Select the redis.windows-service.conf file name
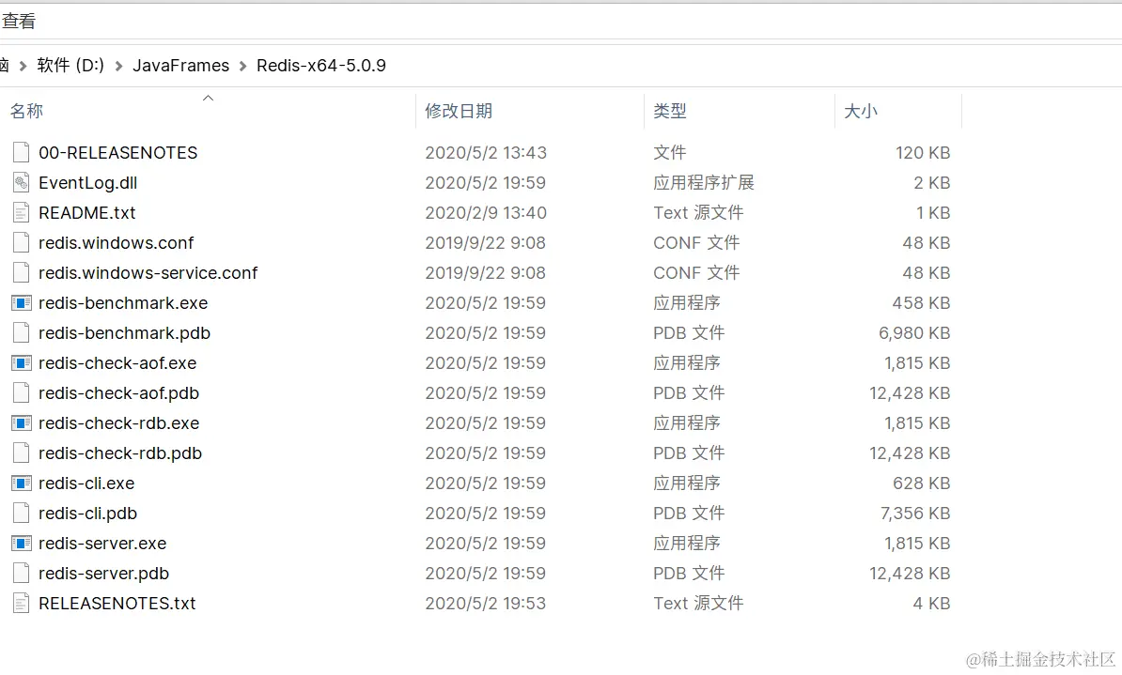The width and height of the screenshot is (1122, 675). (x=148, y=272)
